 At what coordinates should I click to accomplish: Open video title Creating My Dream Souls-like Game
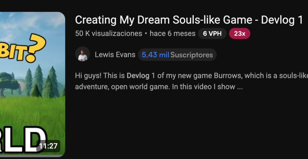click(x=189, y=20)
